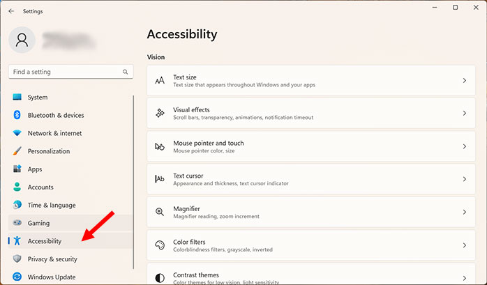Go back using the Settings back arrow
The height and width of the screenshot is (285, 487).
pyautogui.click(x=11, y=11)
